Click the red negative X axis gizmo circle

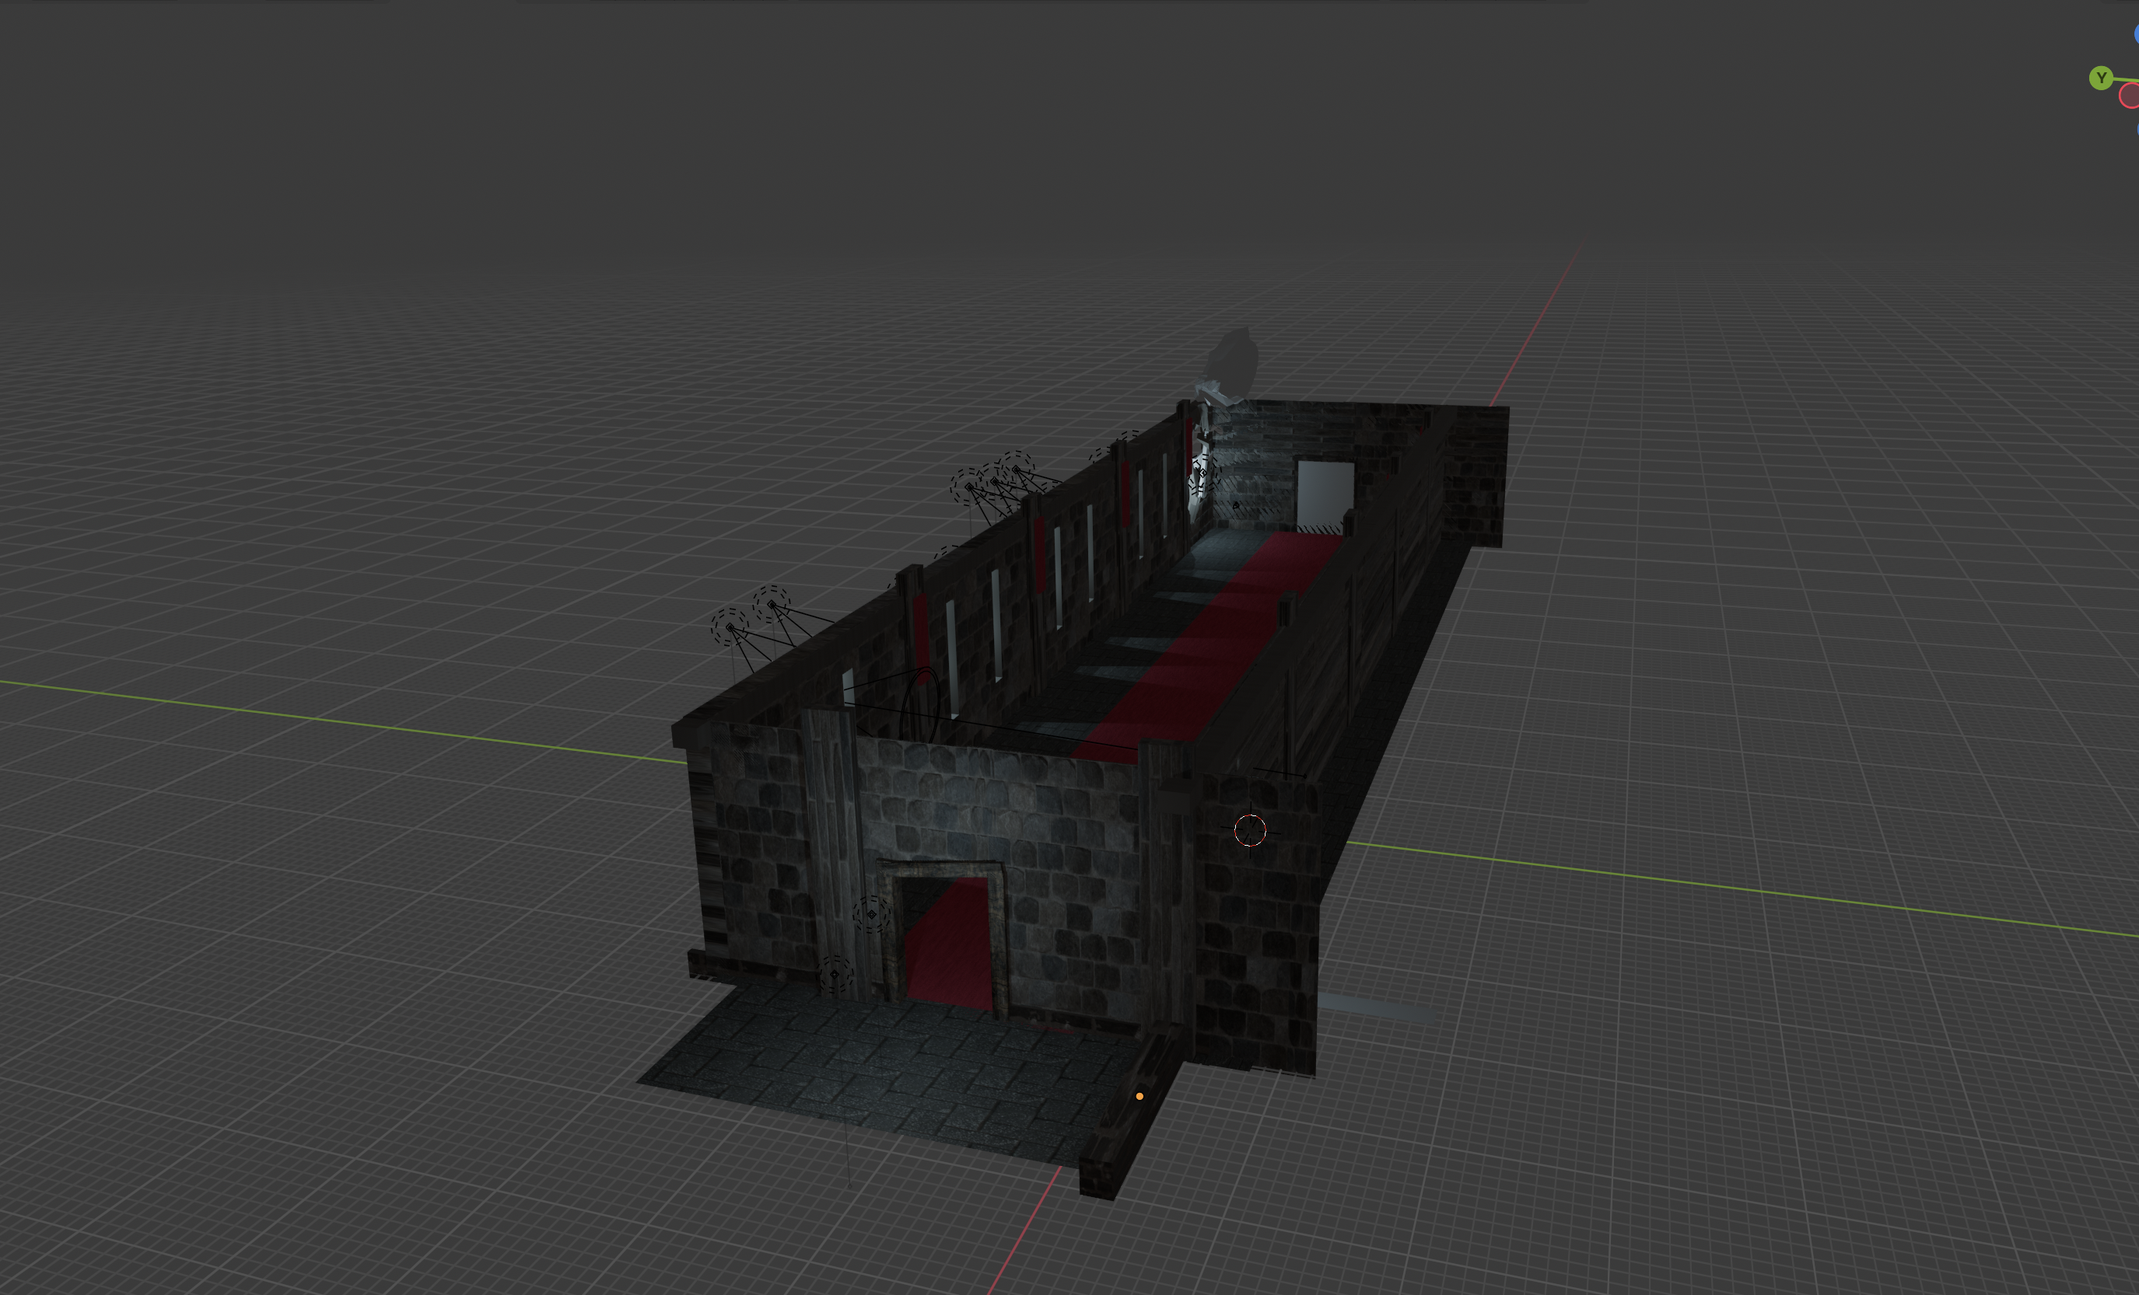point(2130,96)
